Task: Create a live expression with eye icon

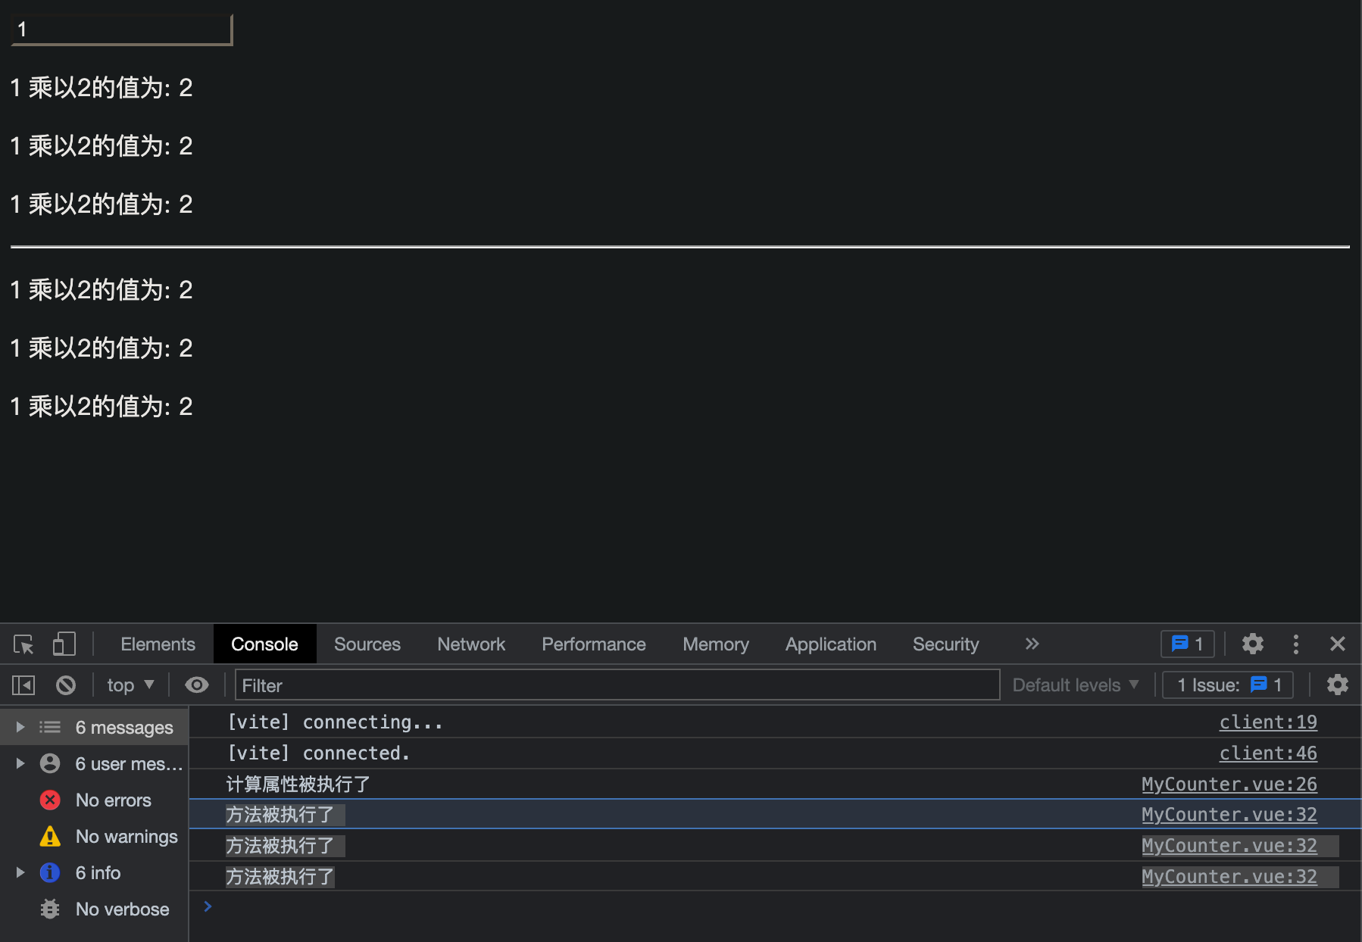Action: [x=197, y=685]
